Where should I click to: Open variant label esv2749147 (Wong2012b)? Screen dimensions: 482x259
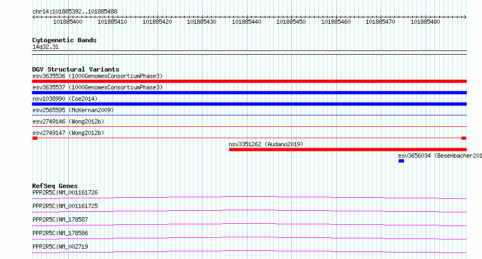click(68, 133)
